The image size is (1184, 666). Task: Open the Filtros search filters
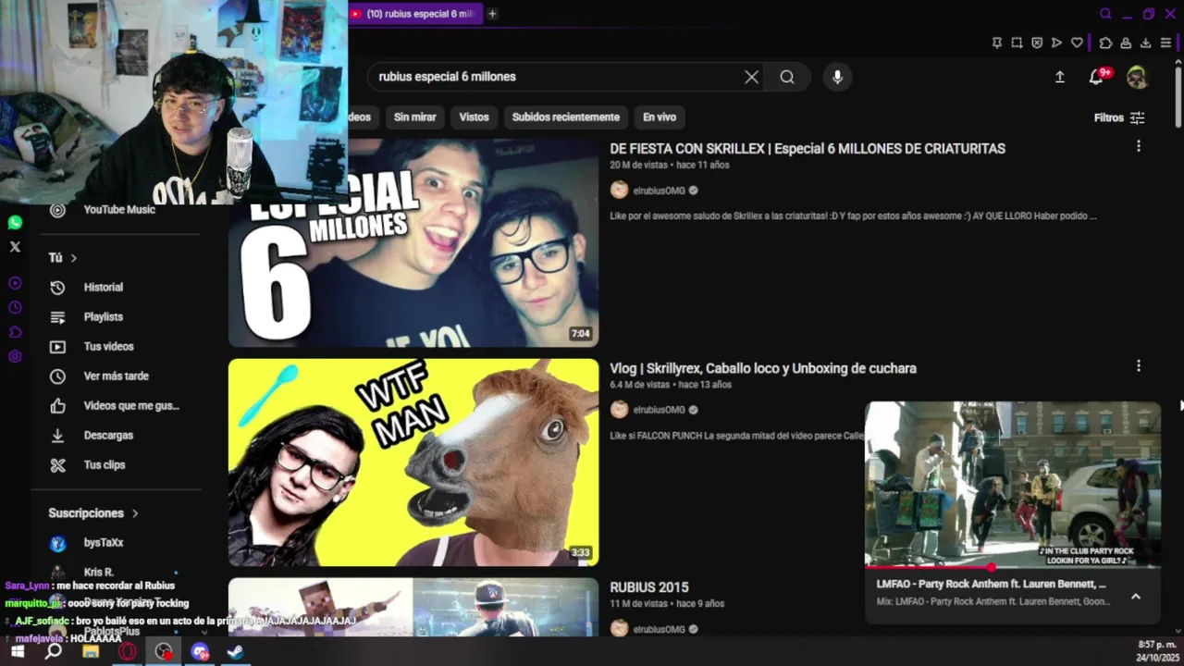coord(1119,118)
